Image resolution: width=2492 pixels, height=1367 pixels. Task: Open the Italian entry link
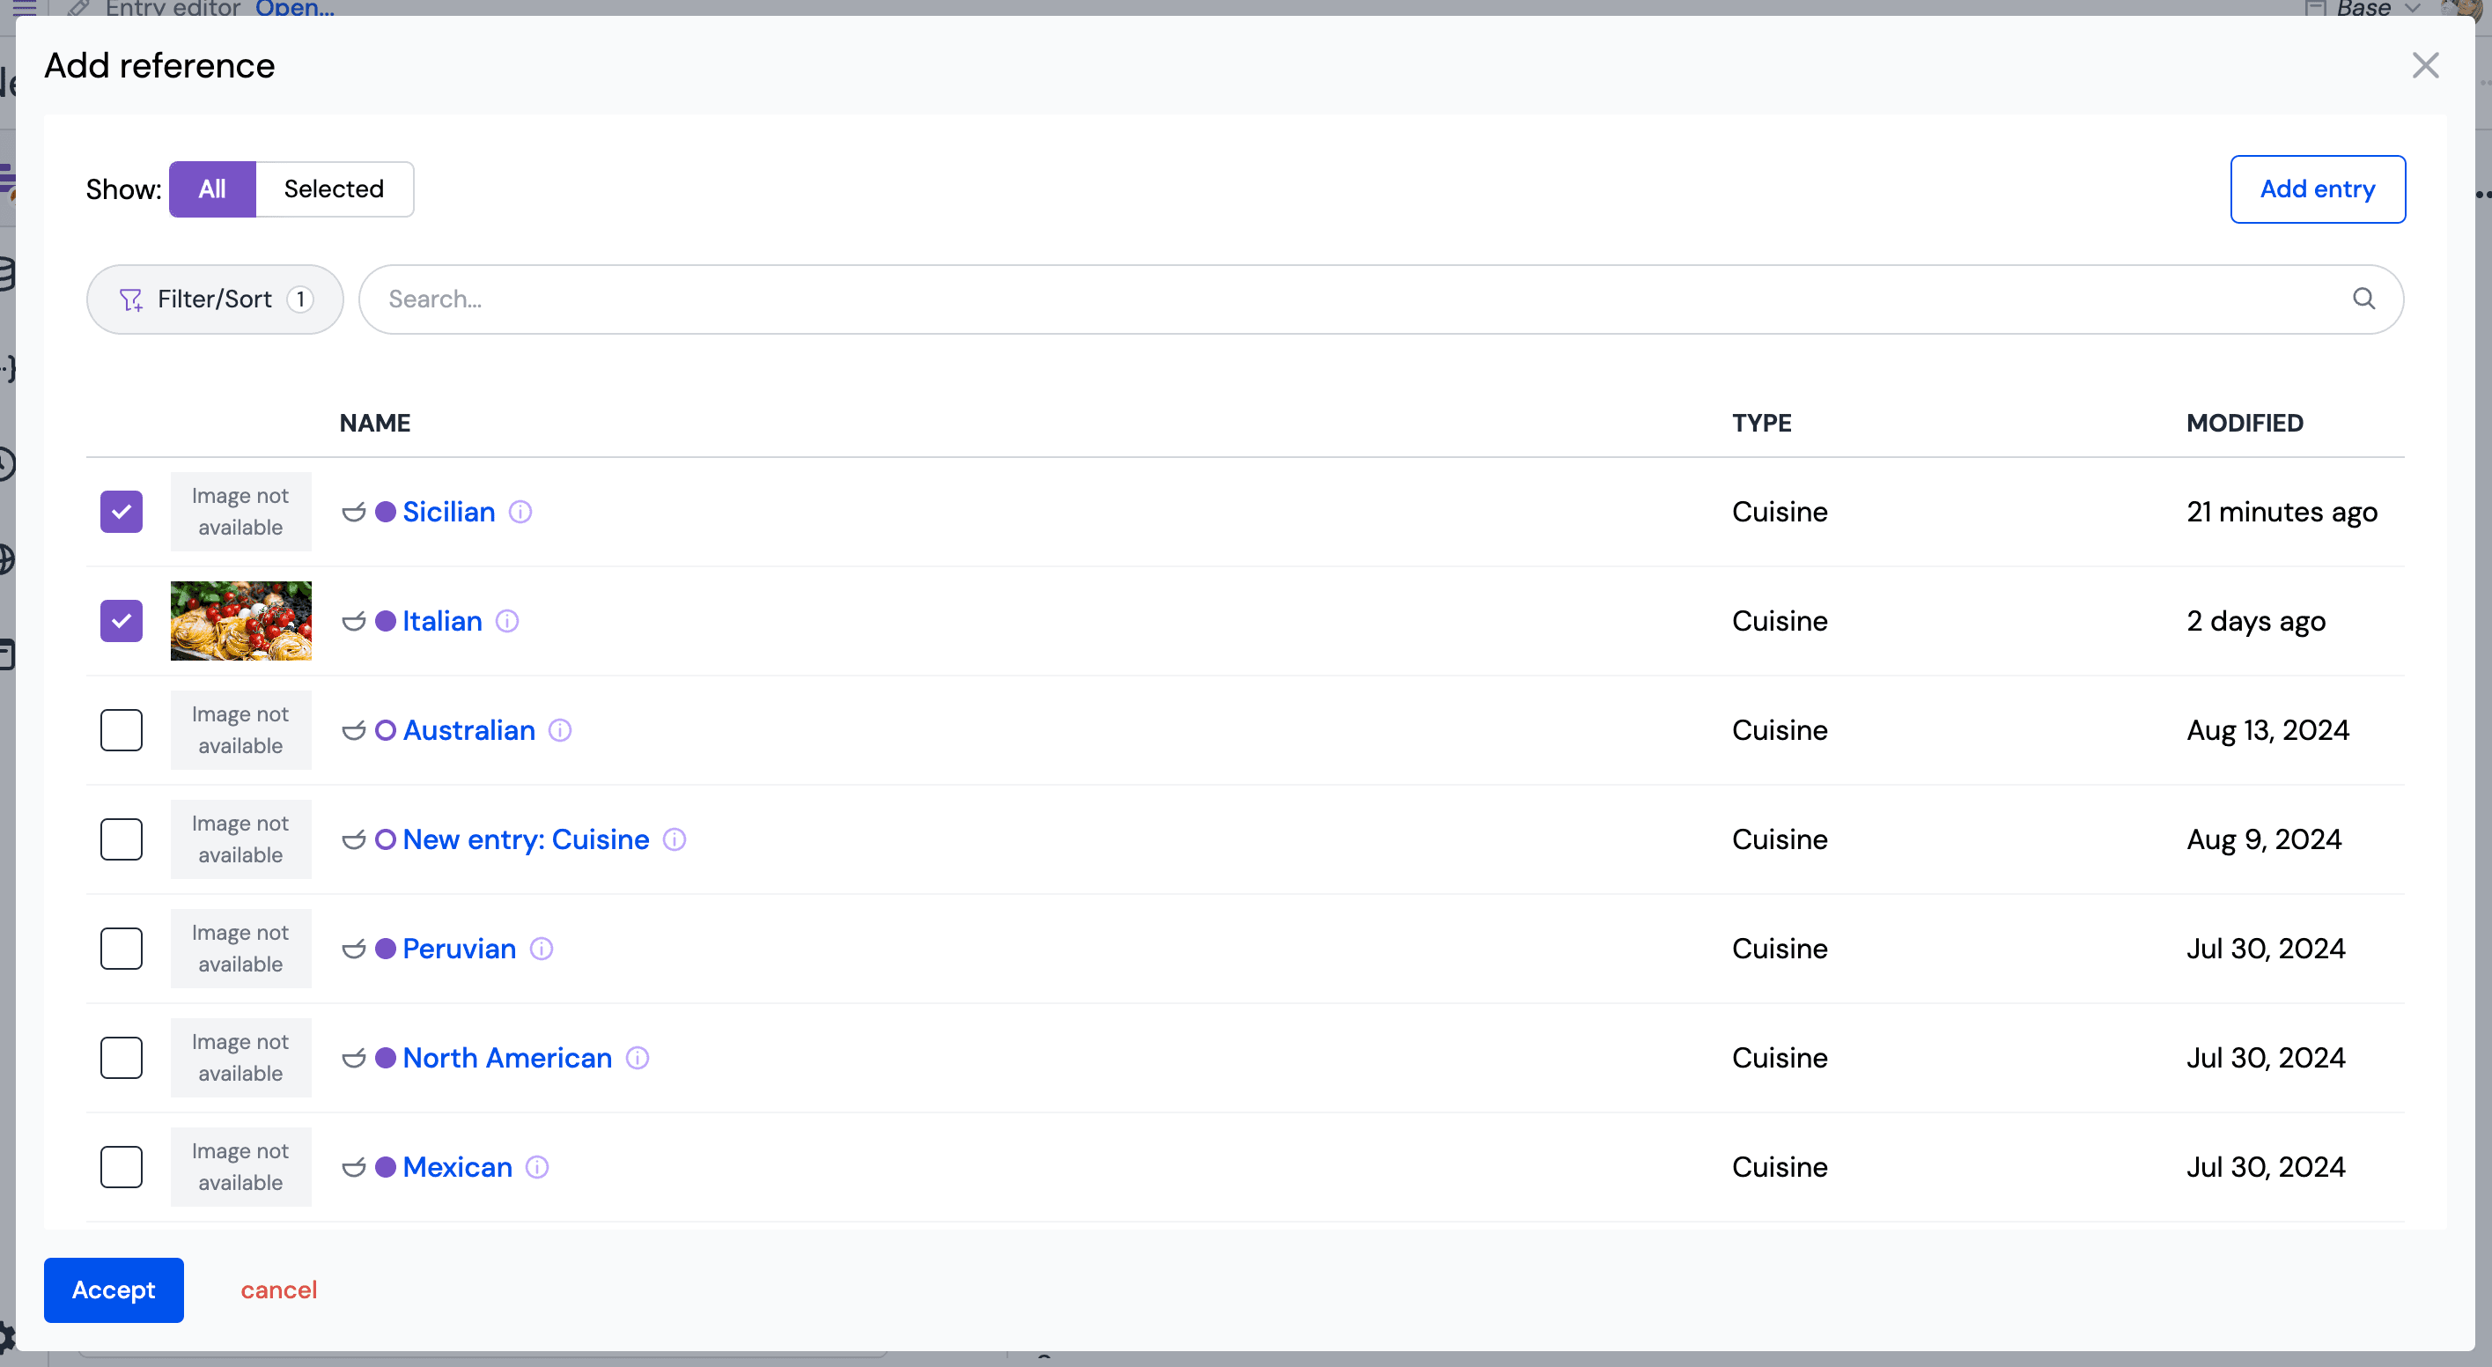tap(442, 621)
